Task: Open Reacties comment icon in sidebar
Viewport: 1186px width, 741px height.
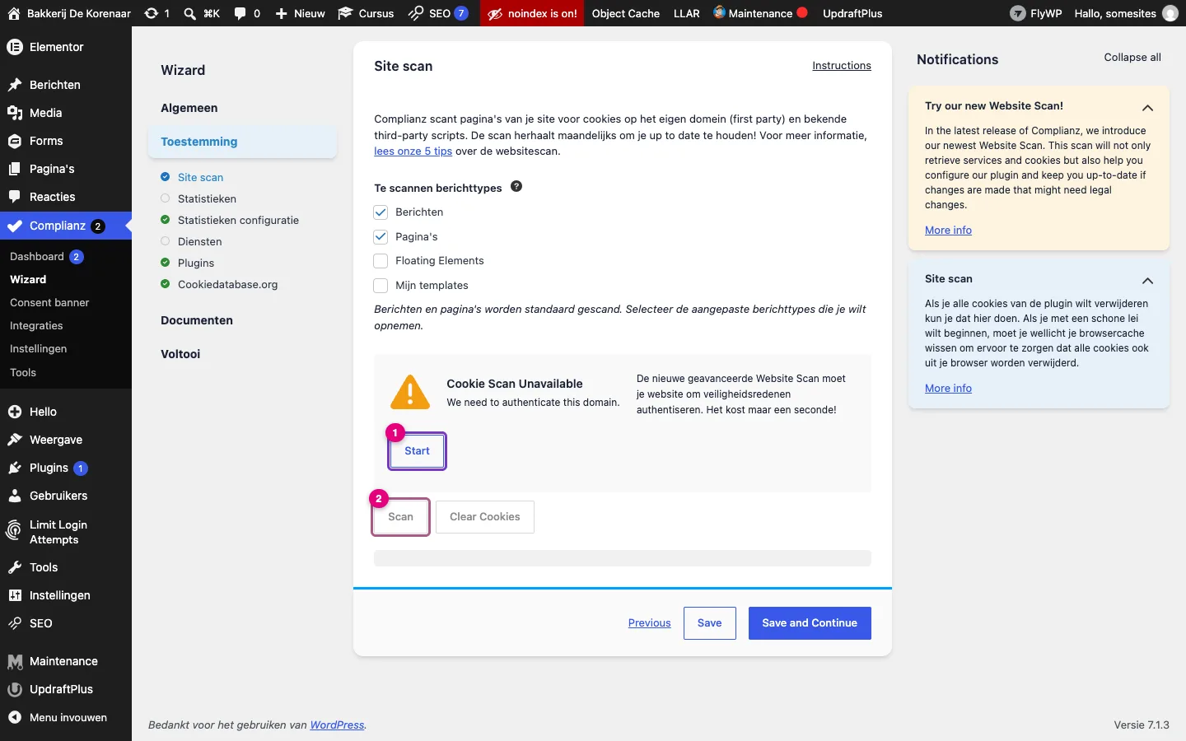Action: 15,197
